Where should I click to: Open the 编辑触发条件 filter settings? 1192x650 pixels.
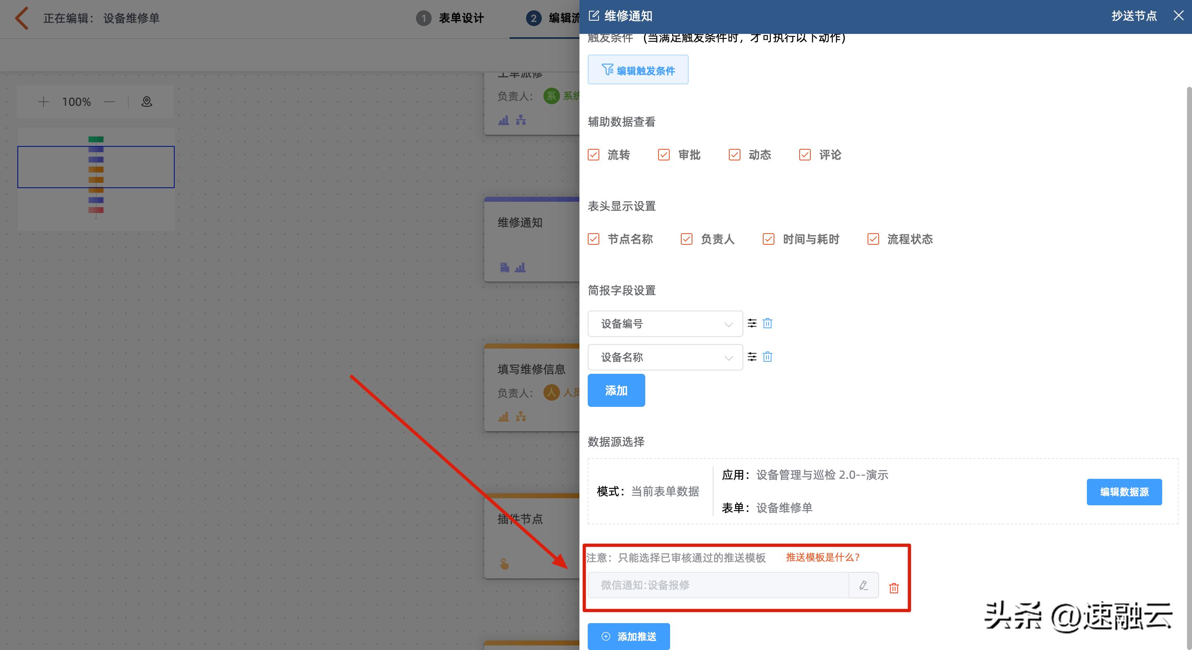click(x=638, y=69)
